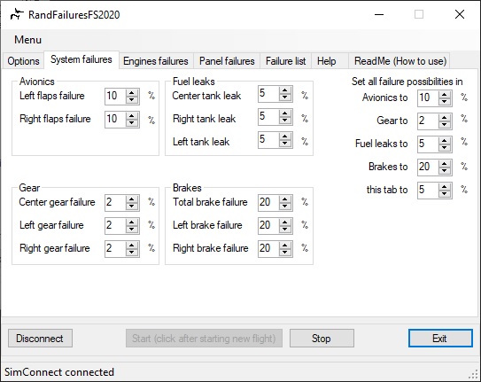Increase Total brake failure percentage
481x382 pixels.
[285, 199]
